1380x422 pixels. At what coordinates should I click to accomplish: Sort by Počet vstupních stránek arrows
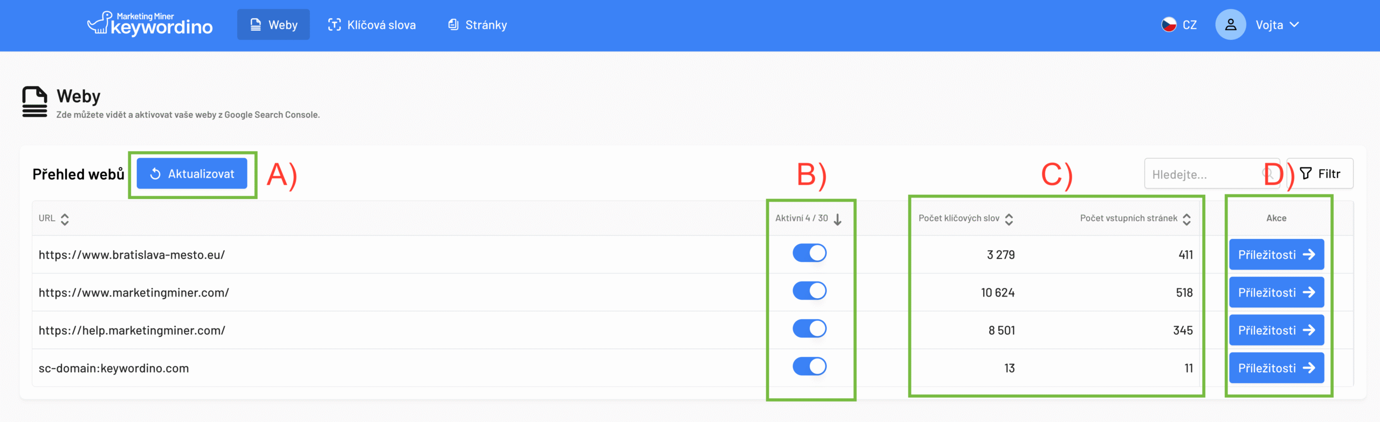(x=1187, y=219)
